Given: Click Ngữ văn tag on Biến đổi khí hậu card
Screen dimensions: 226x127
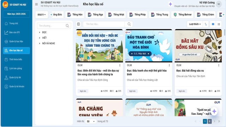Looking at the screenshot, I should coord(83,91).
